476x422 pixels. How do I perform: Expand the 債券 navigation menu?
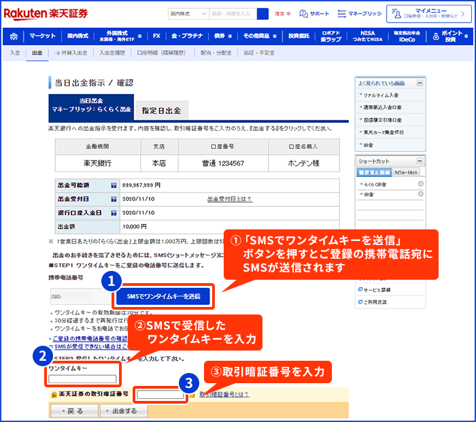pos(223,36)
